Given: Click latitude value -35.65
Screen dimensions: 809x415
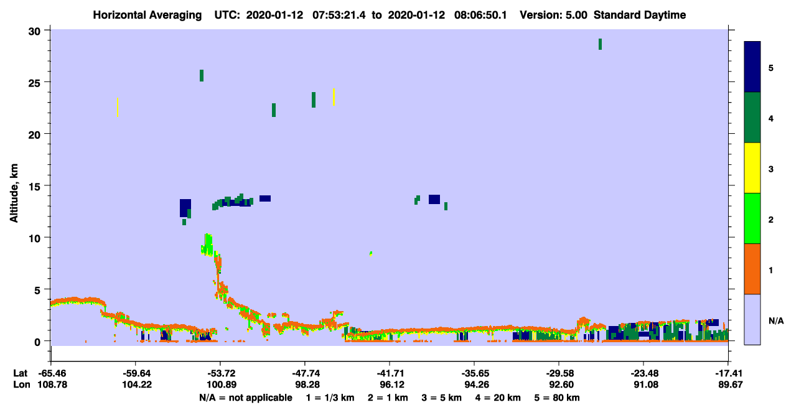Looking at the screenshot, I should click(474, 373).
